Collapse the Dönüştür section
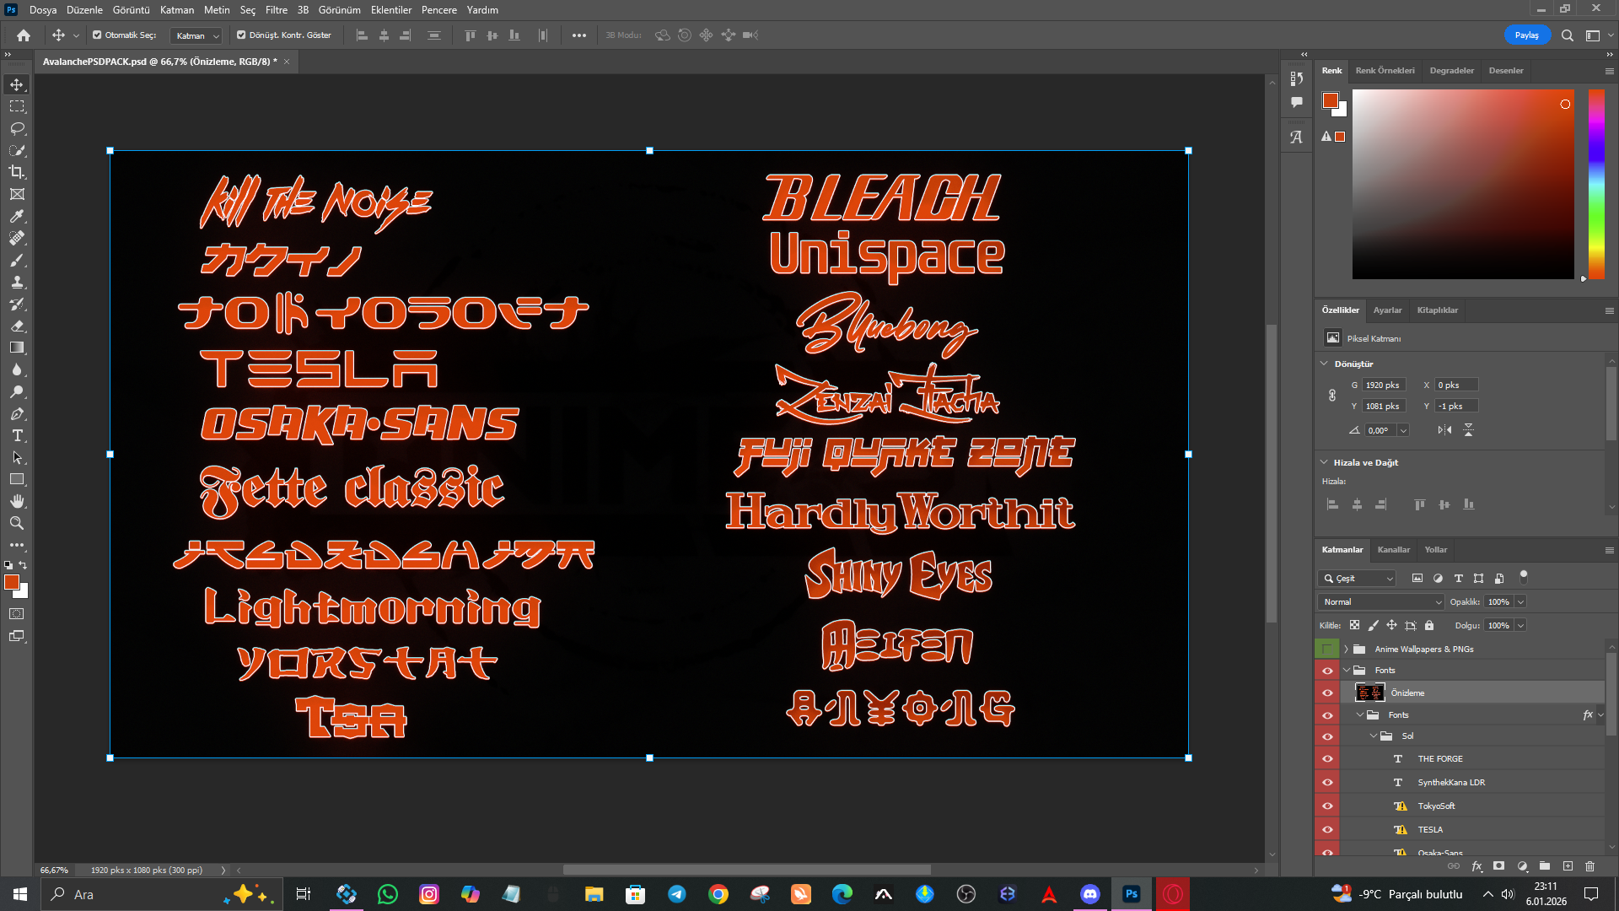The image size is (1619, 911). coord(1324,364)
